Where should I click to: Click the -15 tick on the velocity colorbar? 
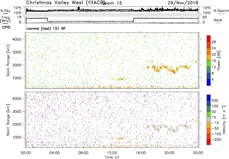pyautogui.click(x=215, y=123)
